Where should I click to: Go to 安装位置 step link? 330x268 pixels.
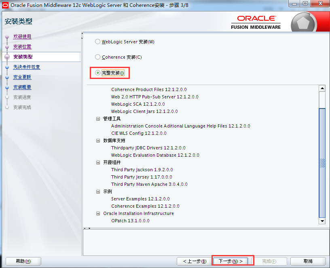tap(22, 47)
